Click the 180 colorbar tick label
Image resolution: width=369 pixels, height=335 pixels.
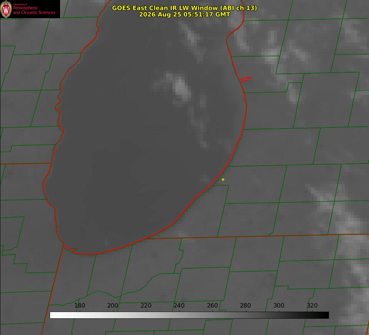point(79,305)
